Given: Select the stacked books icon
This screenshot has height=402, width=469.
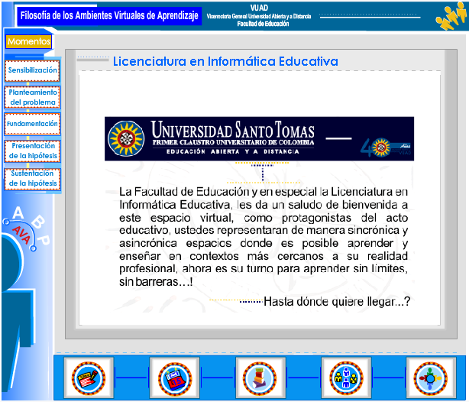Looking at the screenshot, I should pos(260,378).
